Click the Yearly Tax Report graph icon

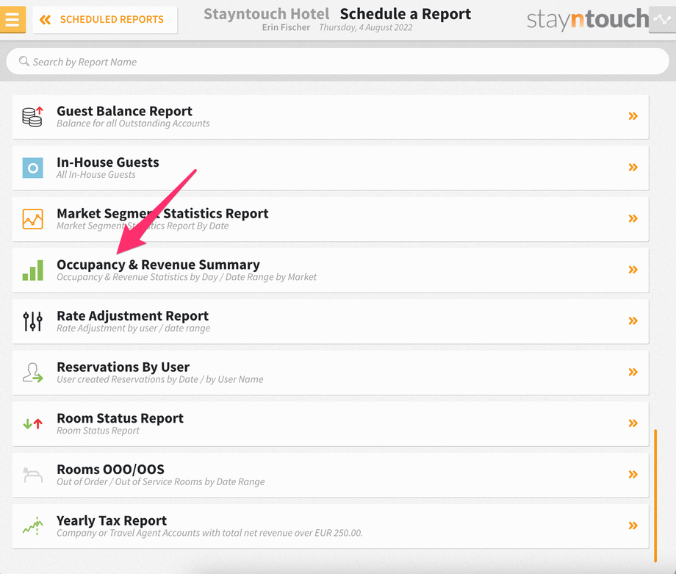[x=33, y=526]
